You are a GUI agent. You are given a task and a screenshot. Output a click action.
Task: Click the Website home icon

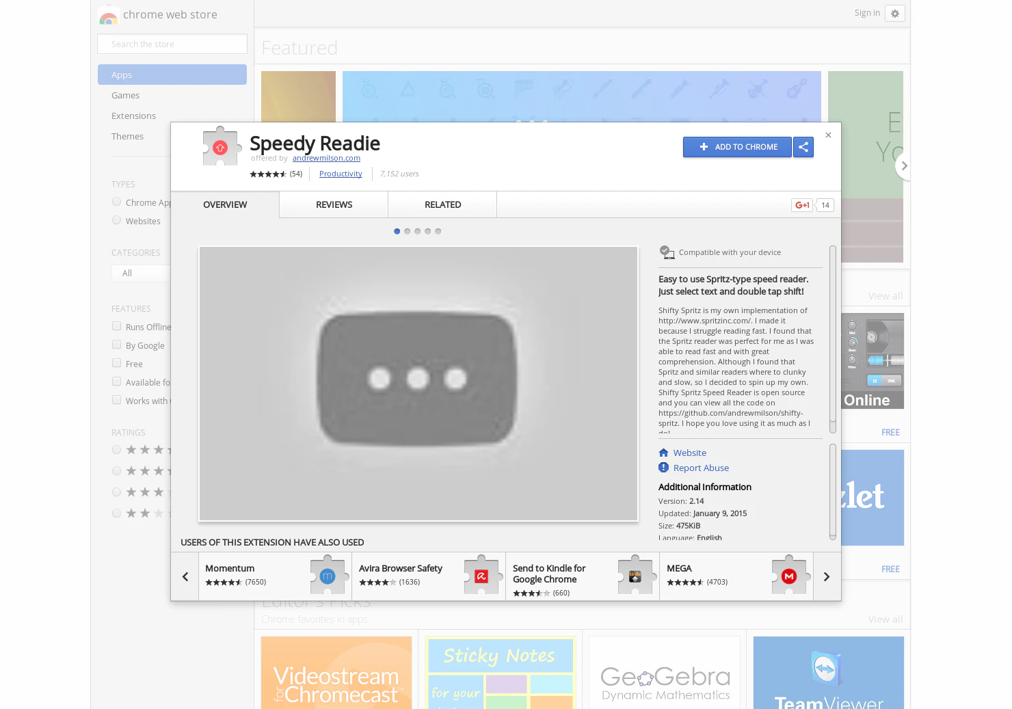(663, 453)
